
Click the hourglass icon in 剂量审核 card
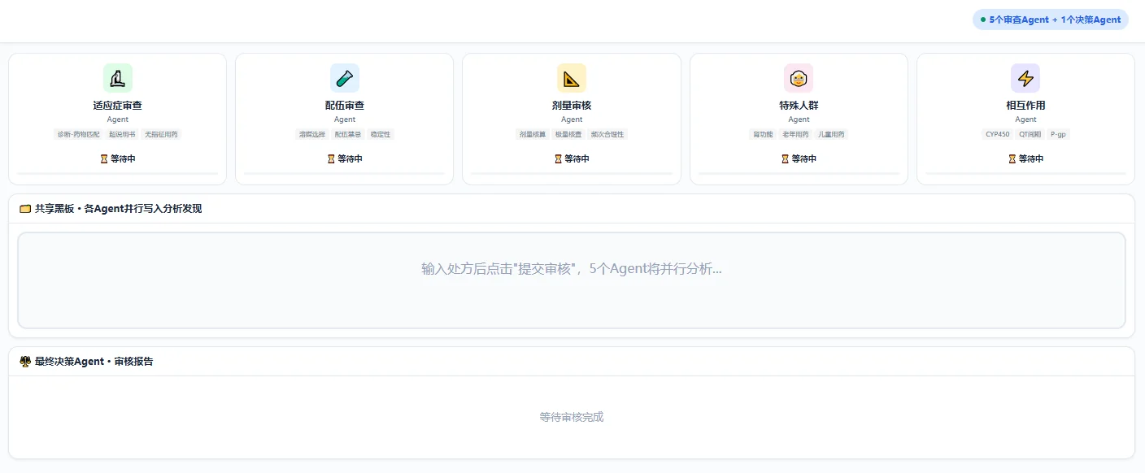click(x=558, y=159)
